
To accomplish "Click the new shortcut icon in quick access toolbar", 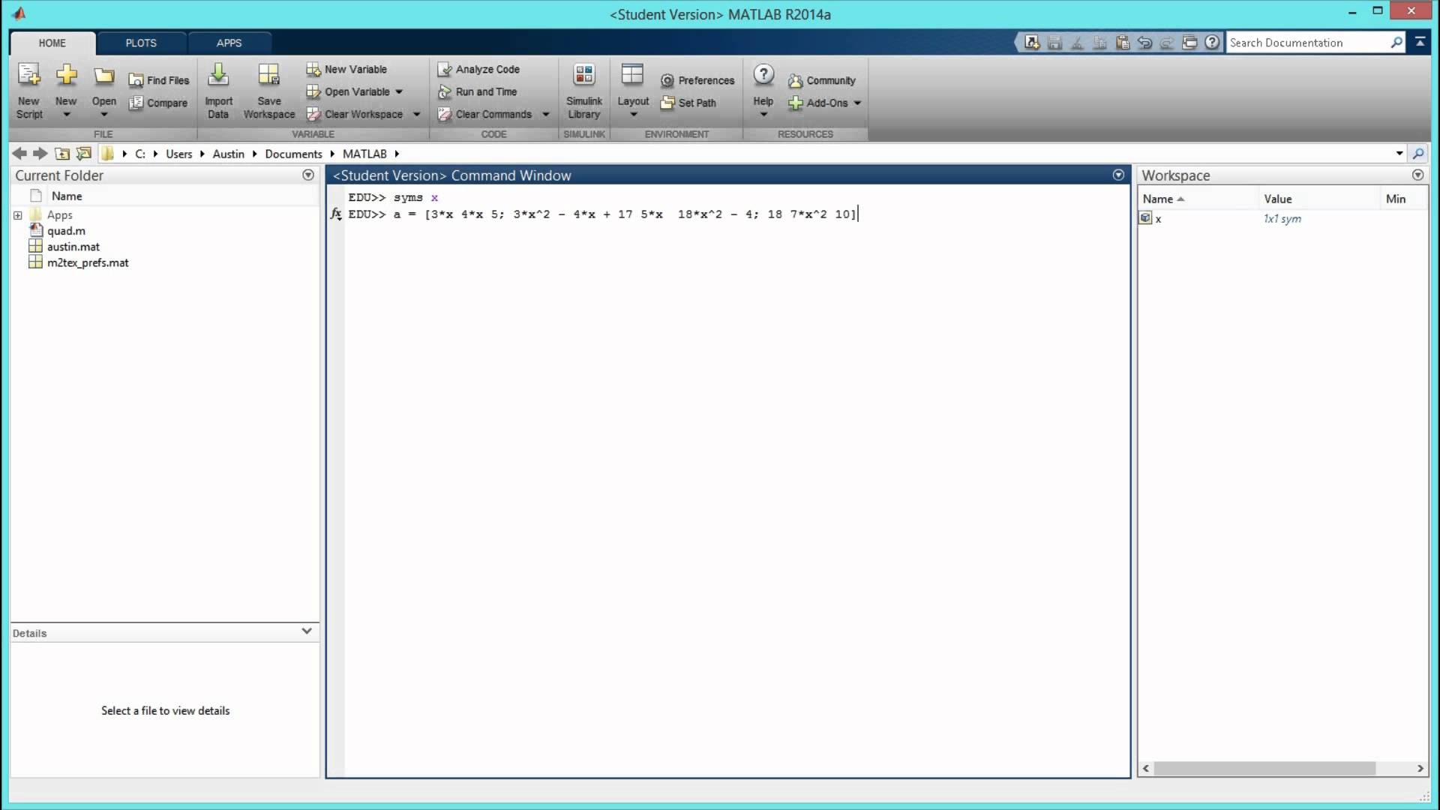I will [x=1032, y=43].
